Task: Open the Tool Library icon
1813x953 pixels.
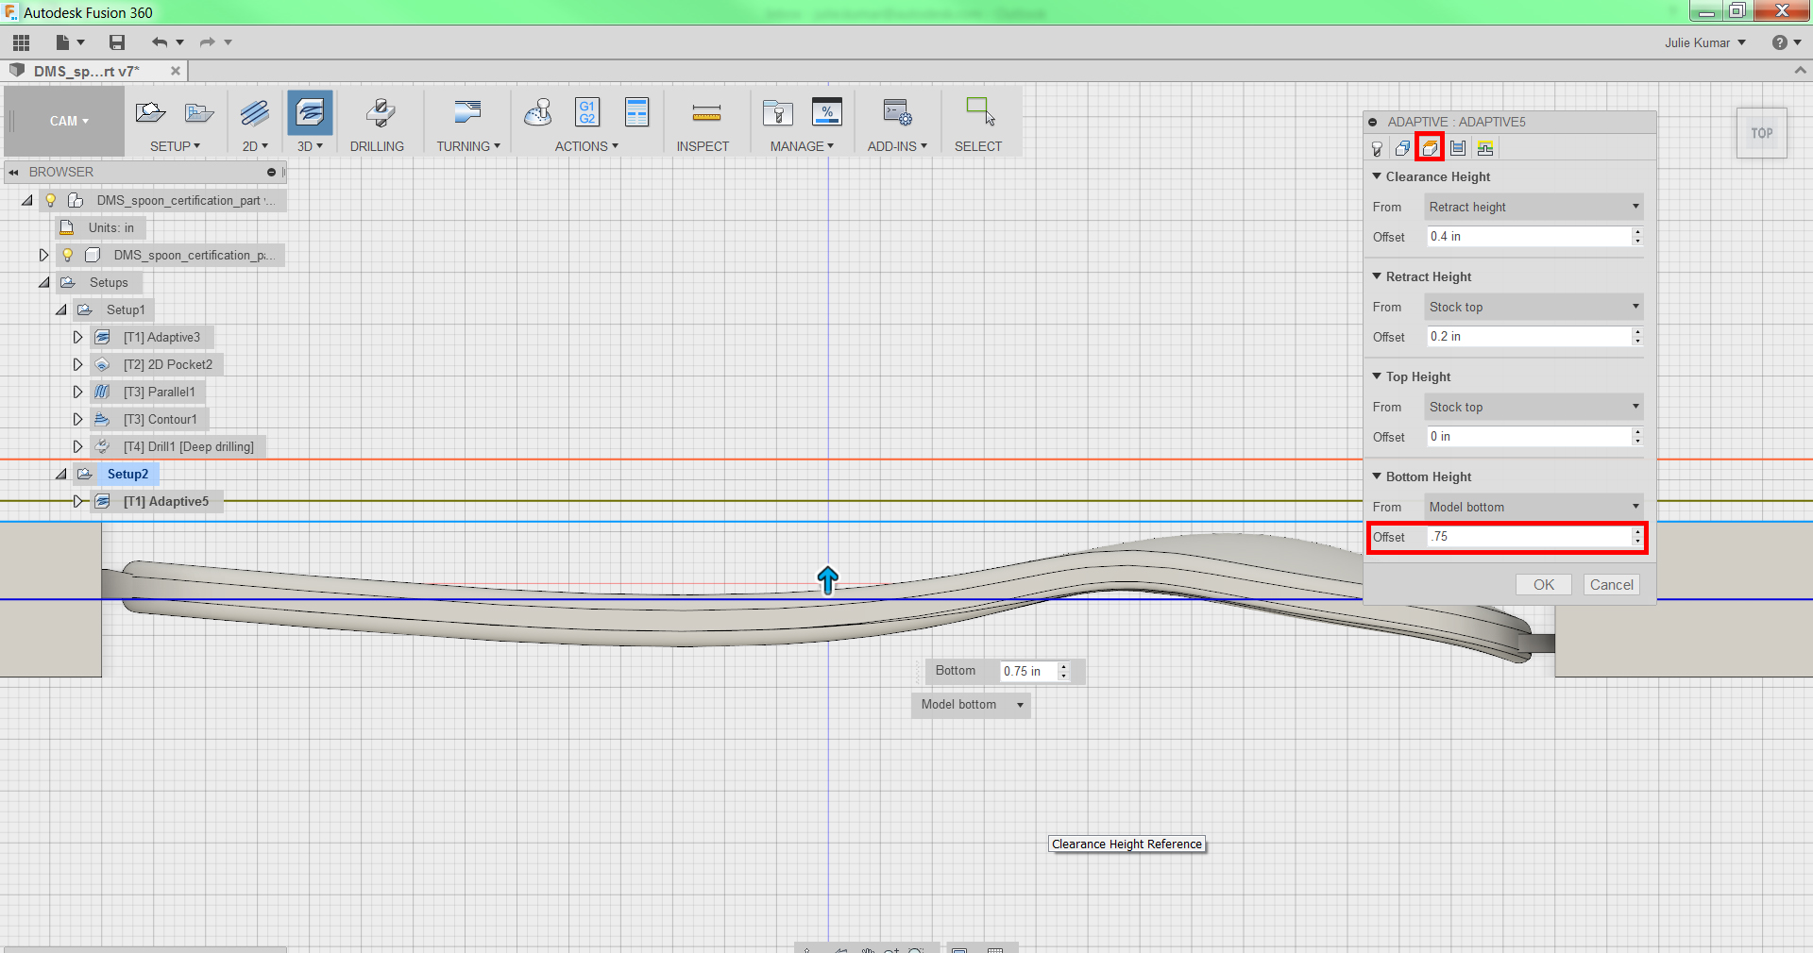Action: pyautogui.click(x=778, y=113)
